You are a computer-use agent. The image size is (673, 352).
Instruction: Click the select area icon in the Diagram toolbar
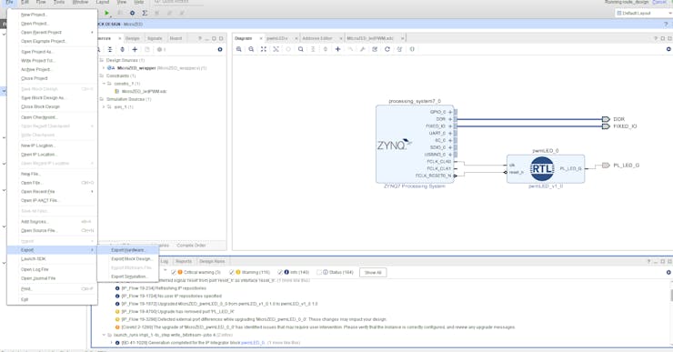(276, 49)
